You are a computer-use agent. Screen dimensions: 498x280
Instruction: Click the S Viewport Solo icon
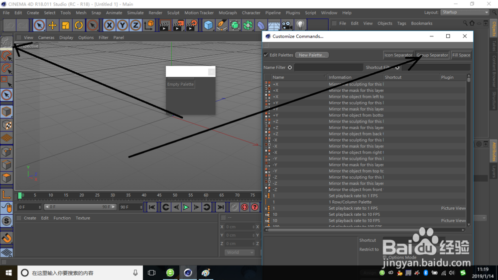6,221
